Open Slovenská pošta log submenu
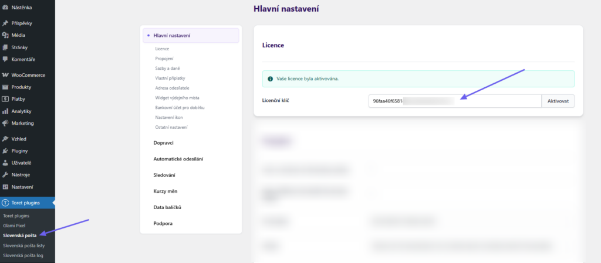The height and width of the screenshot is (263, 601). pos(23,255)
